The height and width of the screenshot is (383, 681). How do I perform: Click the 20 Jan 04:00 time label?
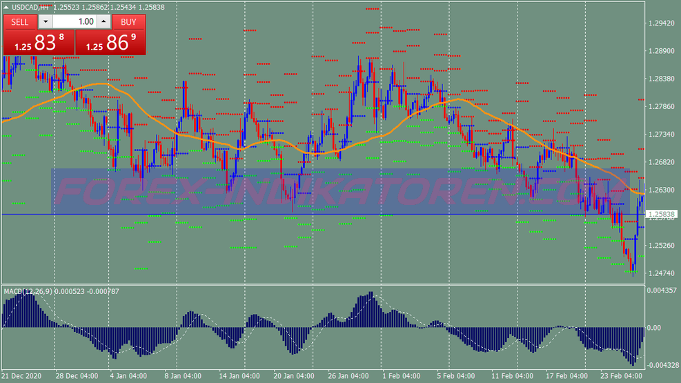coord(294,375)
